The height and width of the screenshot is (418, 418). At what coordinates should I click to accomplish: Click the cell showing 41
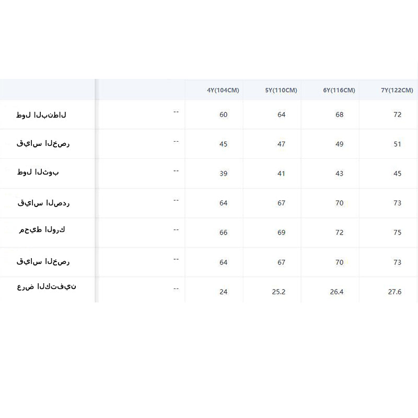(x=282, y=173)
